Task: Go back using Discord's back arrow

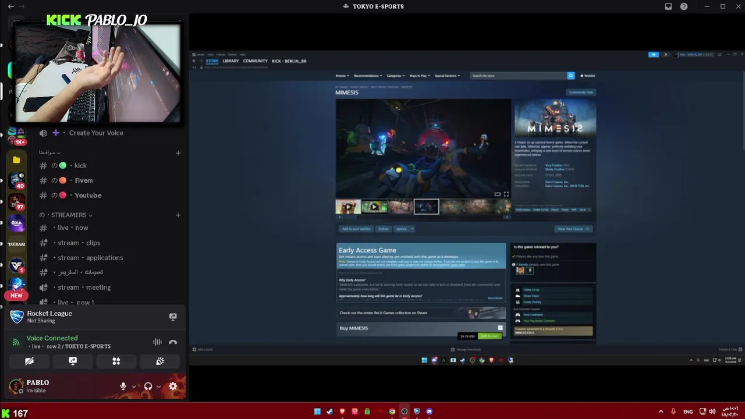Action: 10,6
